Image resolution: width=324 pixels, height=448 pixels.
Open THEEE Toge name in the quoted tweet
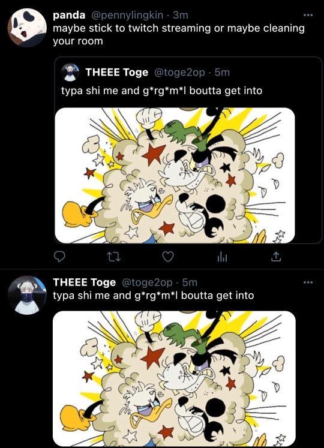[116, 73]
